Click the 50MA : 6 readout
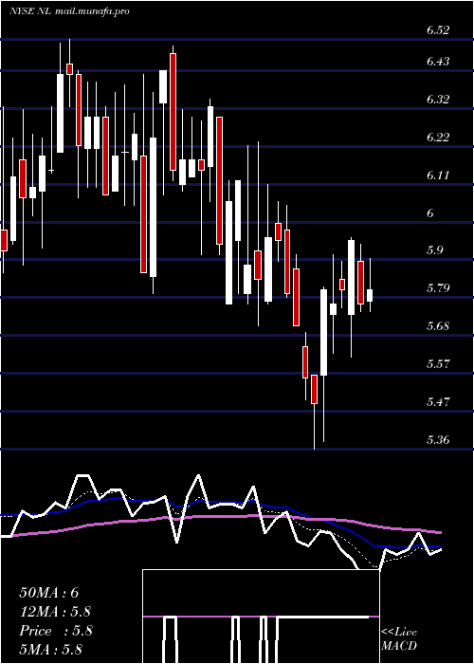 coord(49,593)
